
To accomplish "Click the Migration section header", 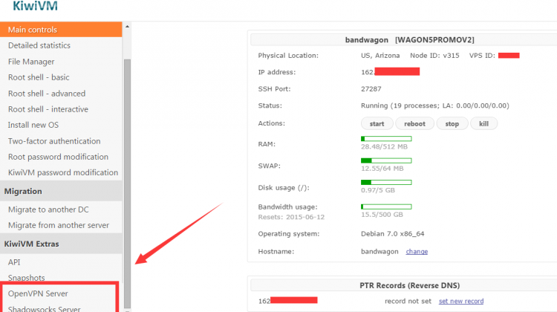I will coord(61,191).
